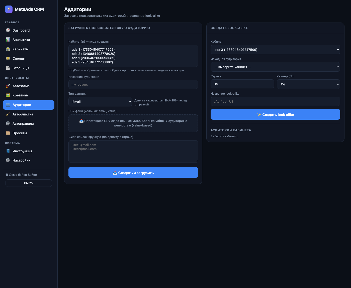Click the Инструкция book icon
Image resolution: width=351 pixels, height=288 pixels.
8,151
